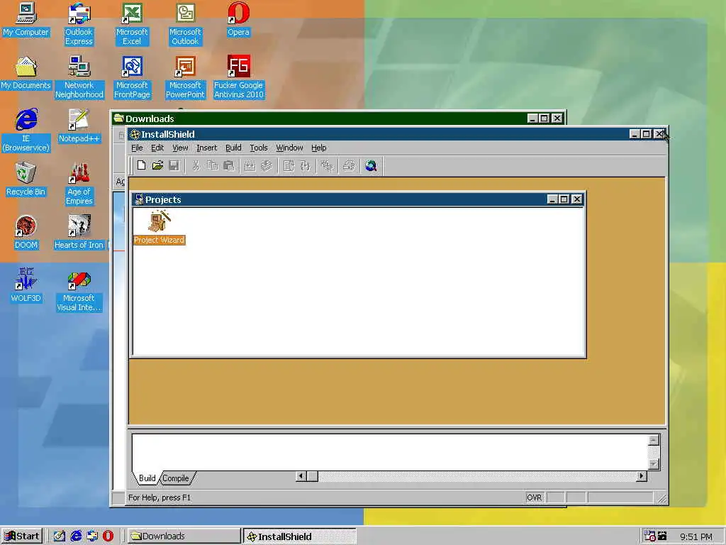726x545 pixels.
Task: Select WOLF3D desktop shortcut
Action: point(26,286)
